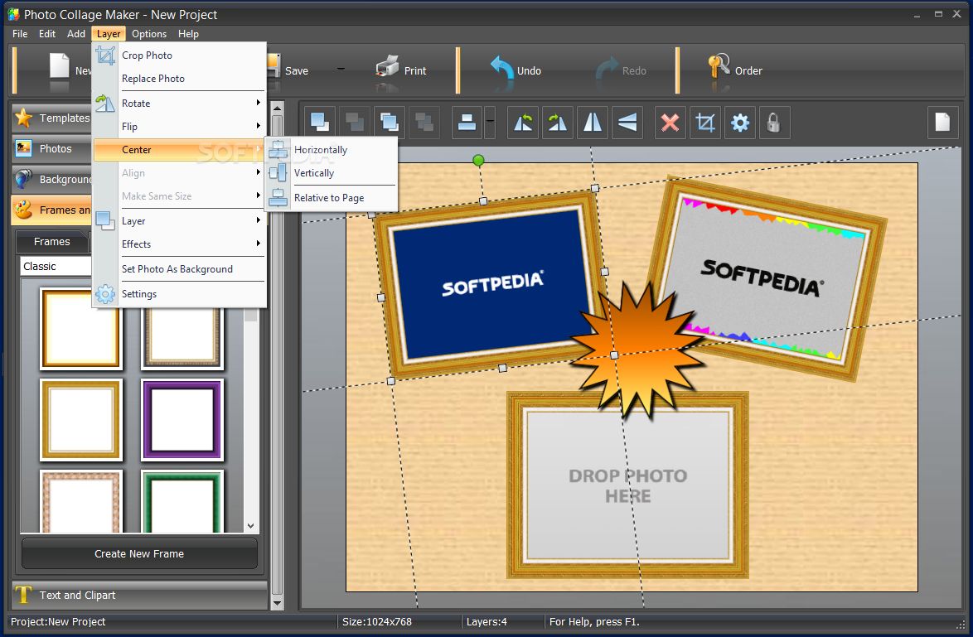973x637 pixels.
Task: Delete selected layer with red X
Action: [x=670, y=123]
